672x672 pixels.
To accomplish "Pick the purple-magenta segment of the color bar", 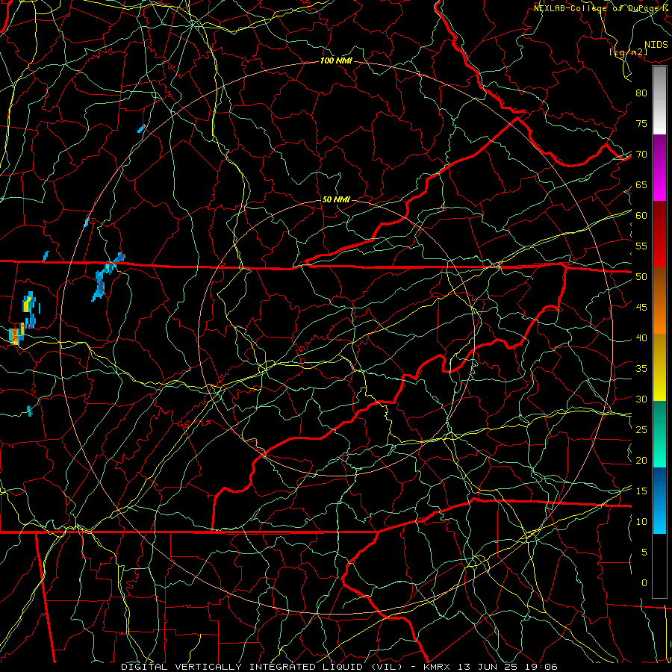I will coord(659,167).
